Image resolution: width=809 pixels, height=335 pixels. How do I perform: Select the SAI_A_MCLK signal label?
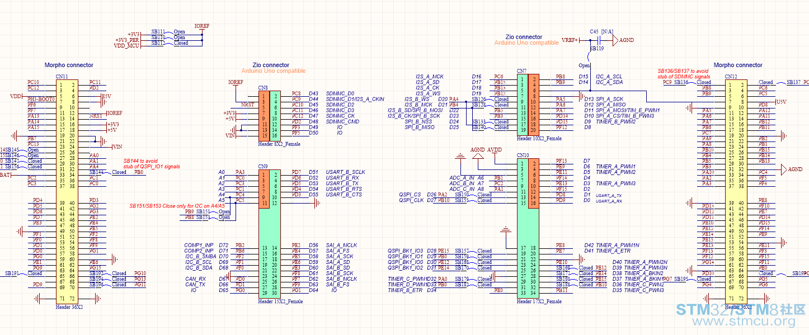[x=341, y=245]
